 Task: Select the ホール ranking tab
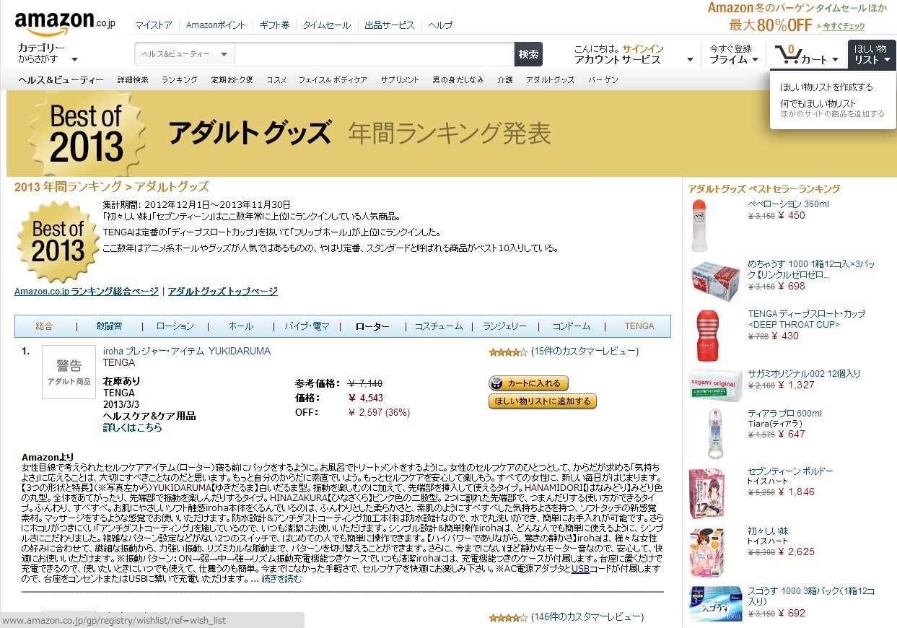point(241,326)
